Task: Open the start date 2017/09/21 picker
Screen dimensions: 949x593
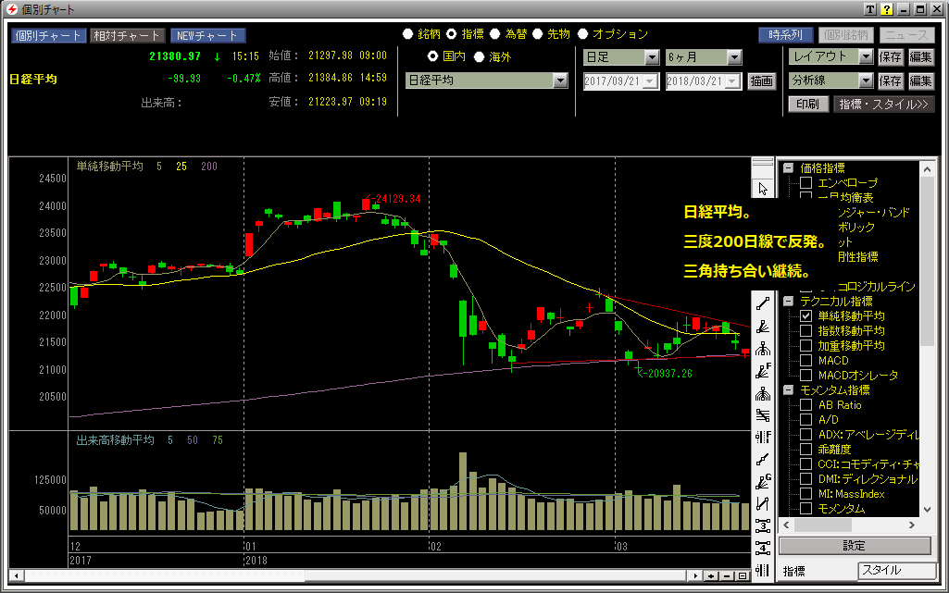Action: [651, 81]
